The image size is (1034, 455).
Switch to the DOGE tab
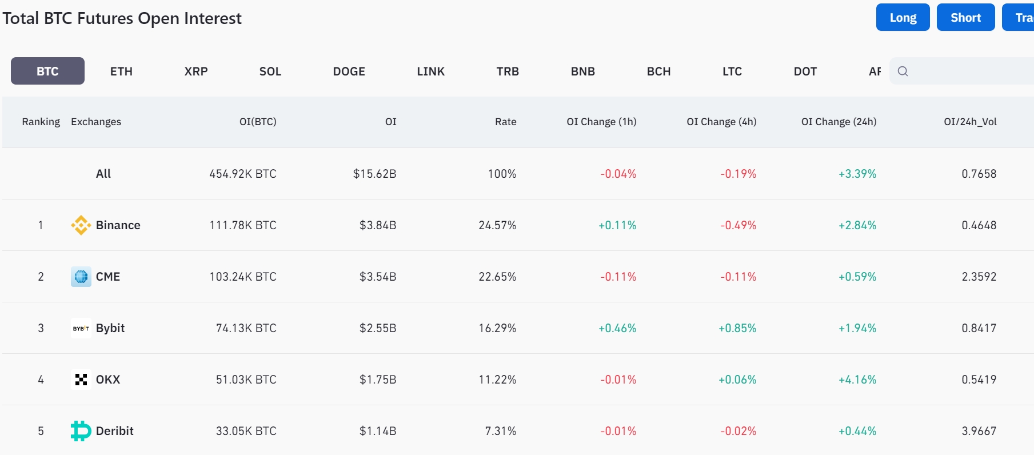349,71
